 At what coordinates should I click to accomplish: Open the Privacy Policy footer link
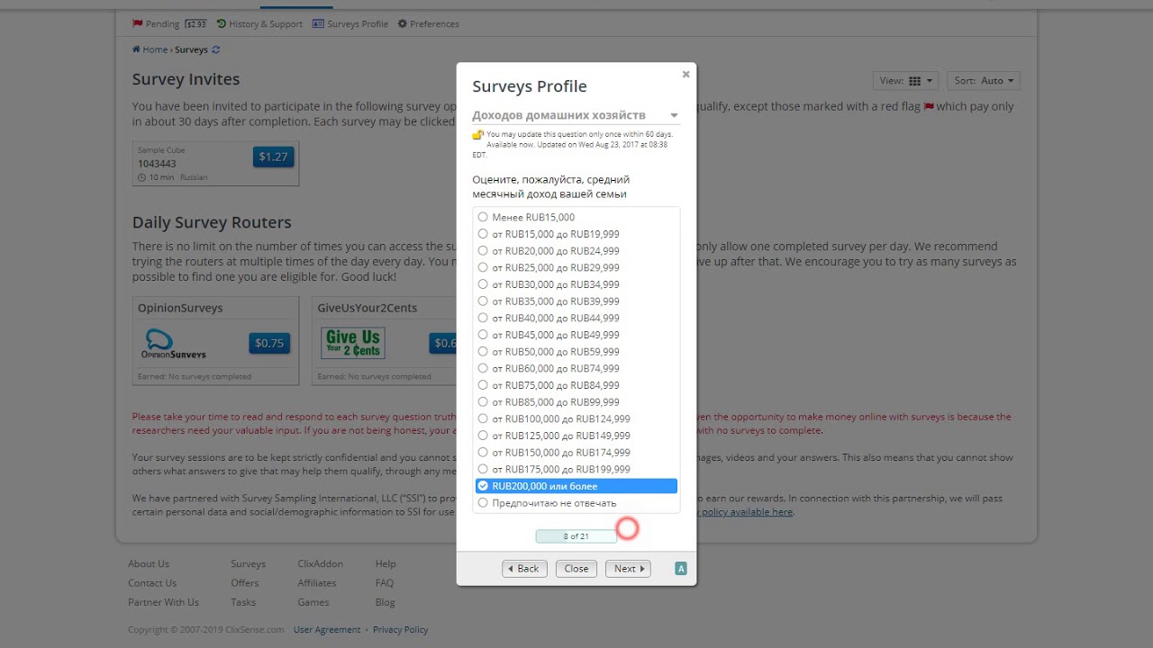(x=401, y=630)
